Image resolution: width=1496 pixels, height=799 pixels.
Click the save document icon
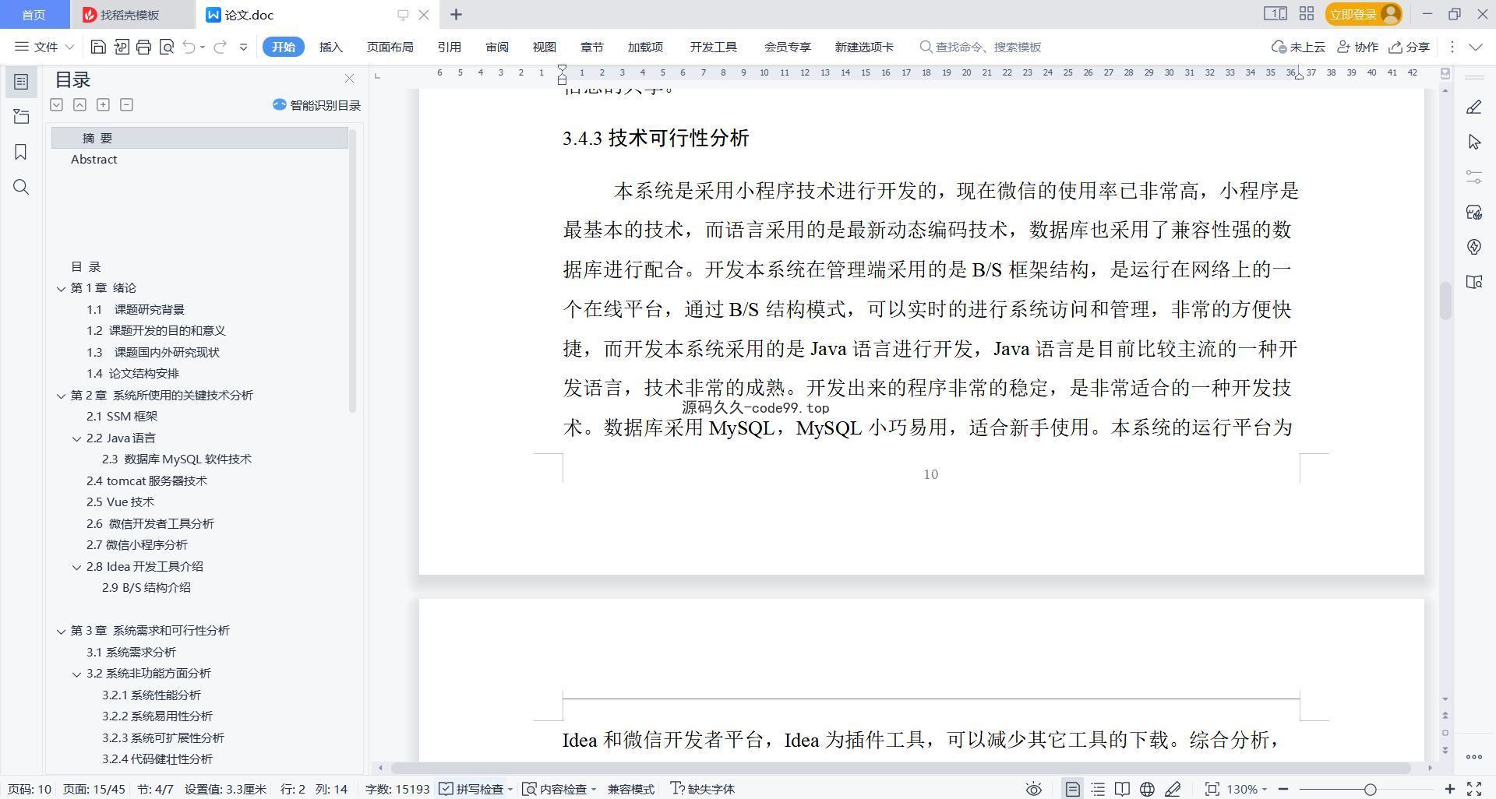point(98,47)
